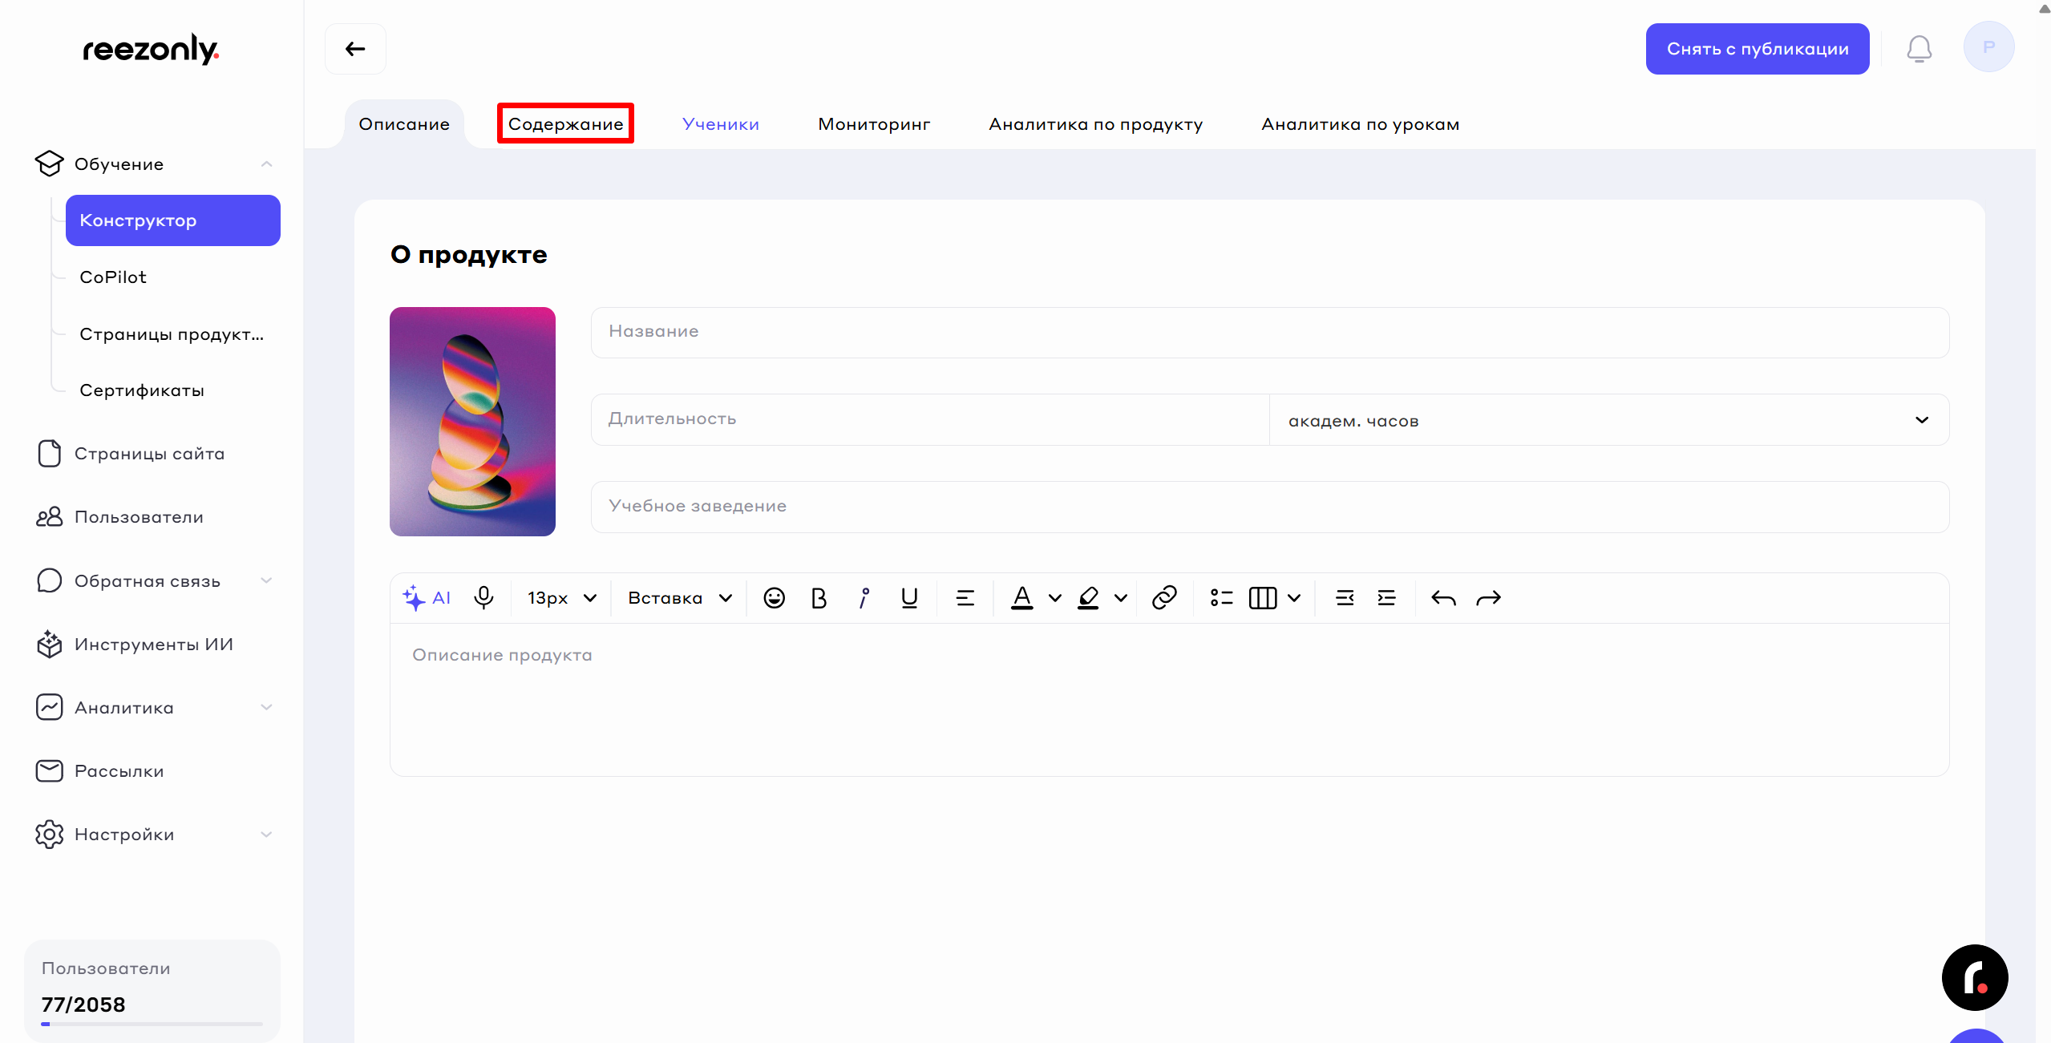Switch to the Содержание tab
Image resolution: width=2051 pixels, height=1043 pixels.
tap(565, 124)
